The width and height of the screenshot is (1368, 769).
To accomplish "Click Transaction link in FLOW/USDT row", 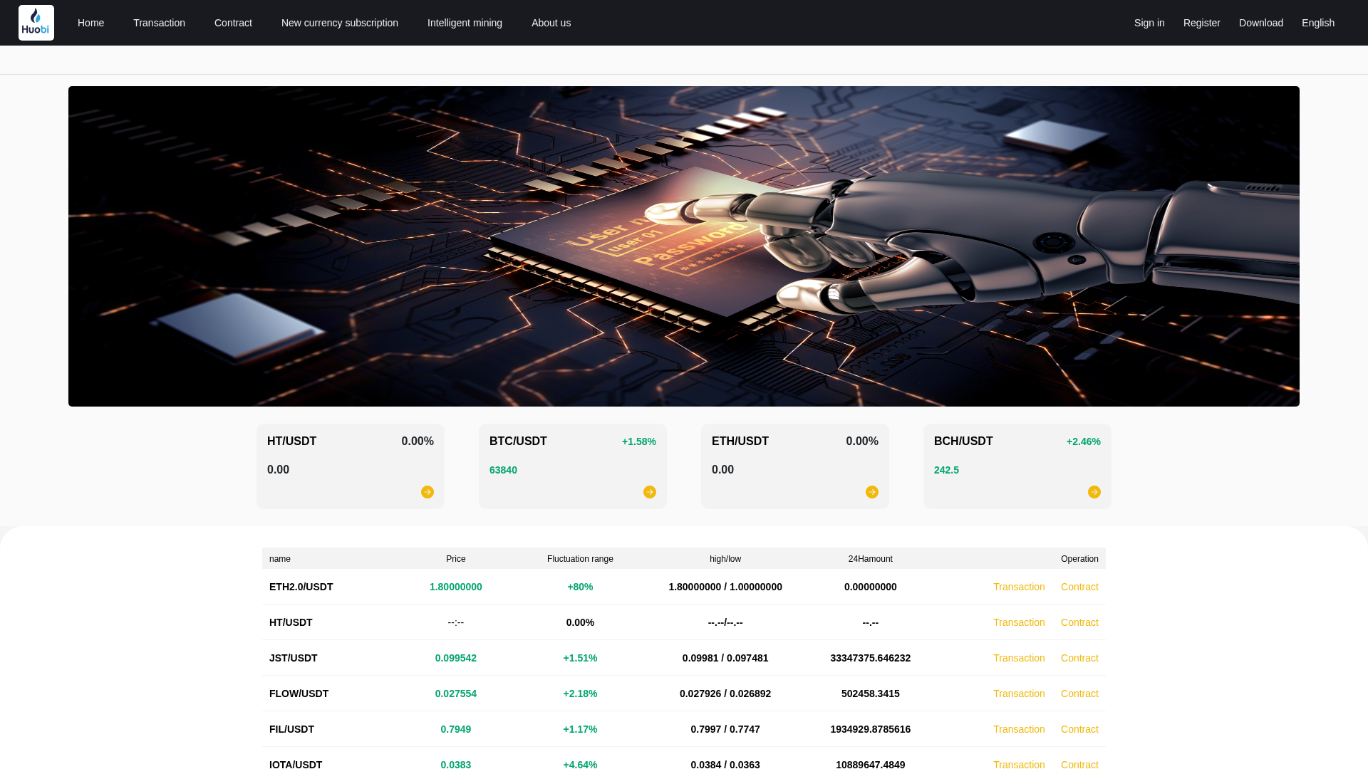I will 1019,694.
